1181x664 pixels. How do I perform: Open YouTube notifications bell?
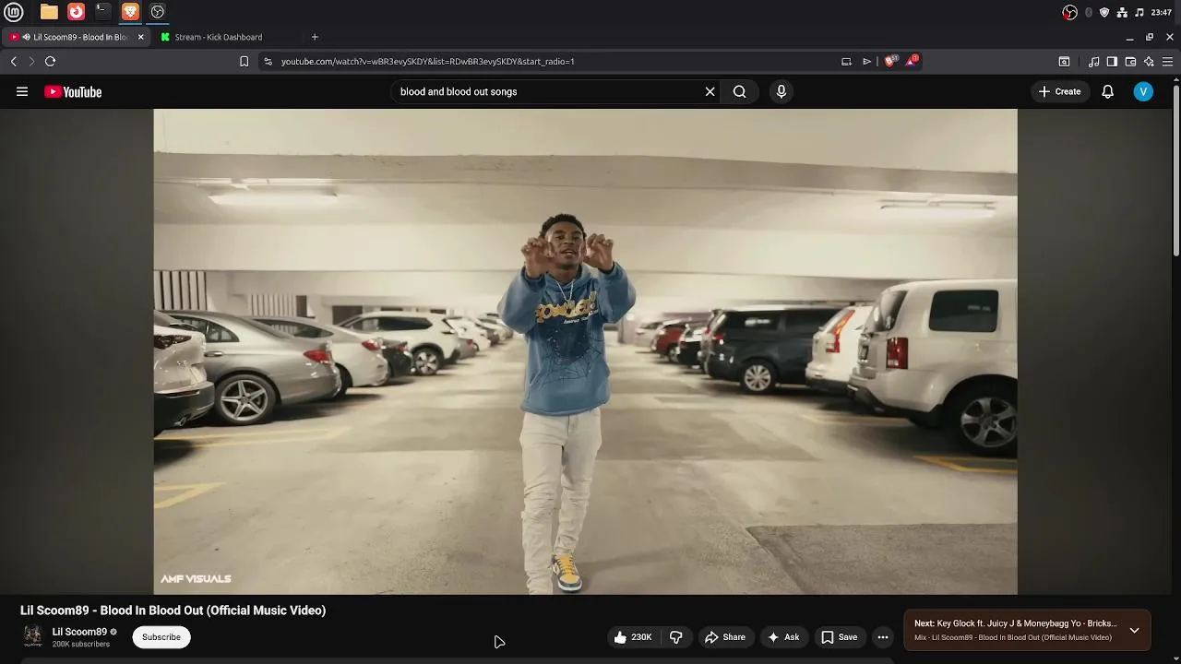[1107, 91]
